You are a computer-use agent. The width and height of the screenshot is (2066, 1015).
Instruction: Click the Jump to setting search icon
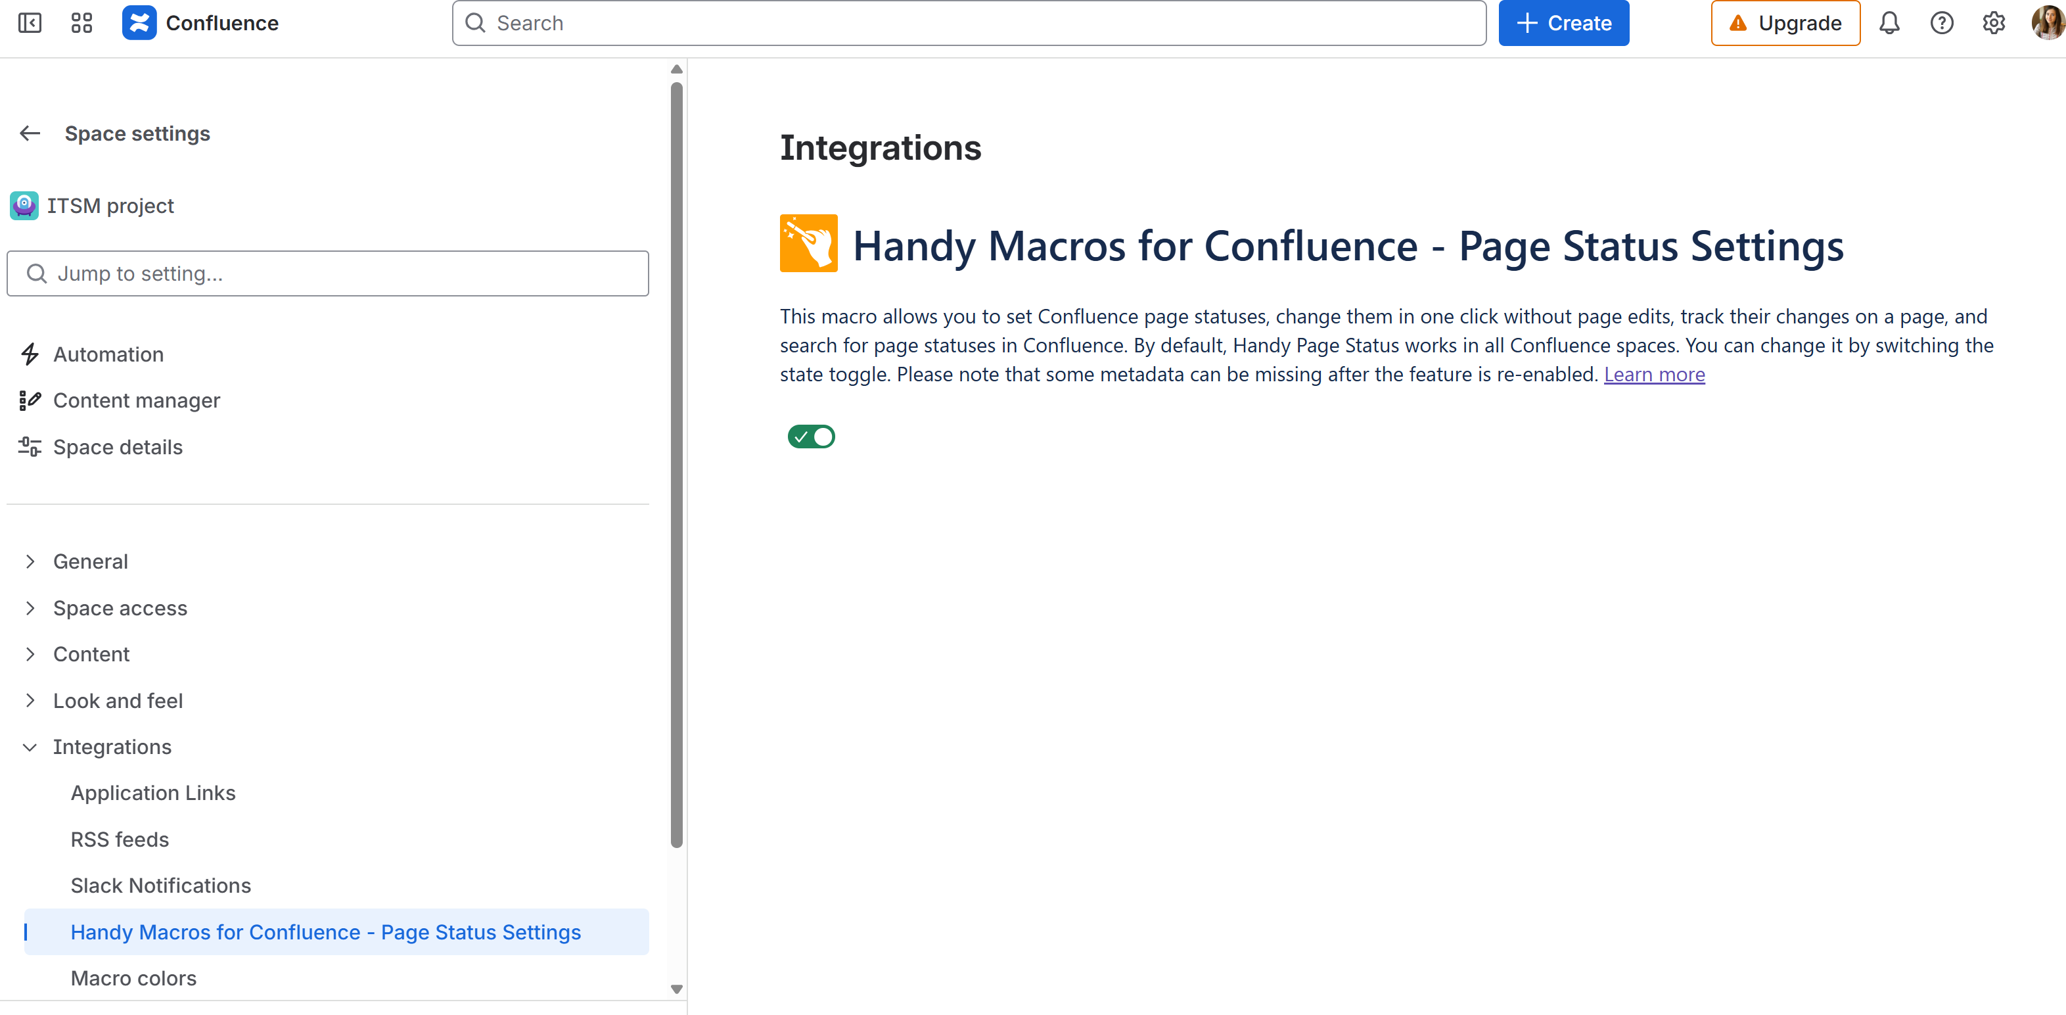[37, 273]
